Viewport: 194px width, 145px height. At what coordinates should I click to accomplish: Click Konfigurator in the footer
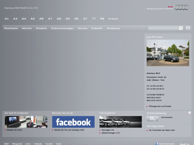pos(38,144)
